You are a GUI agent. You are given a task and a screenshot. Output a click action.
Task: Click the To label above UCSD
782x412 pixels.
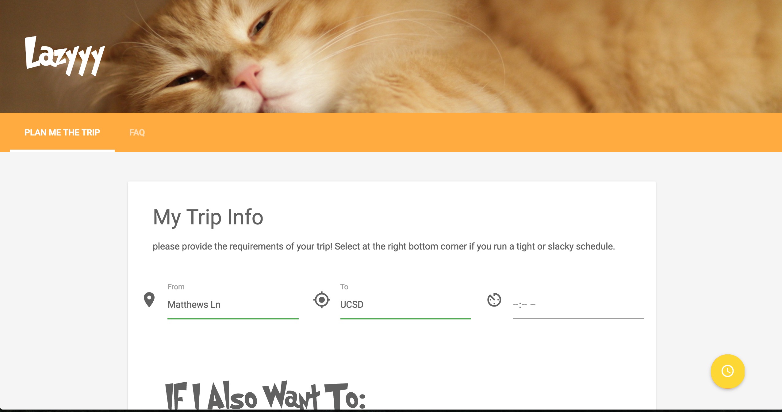coord(344,287)
